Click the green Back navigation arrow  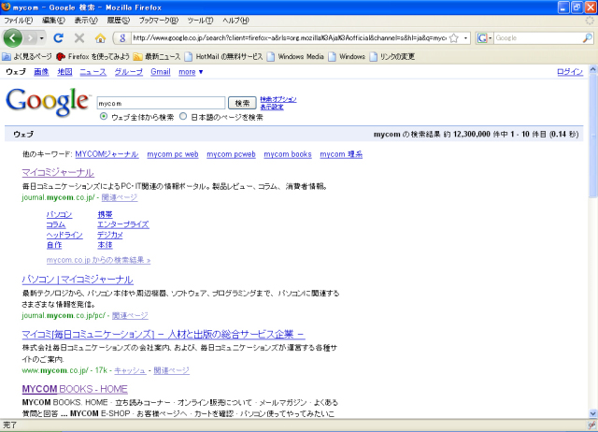(12, 38)
